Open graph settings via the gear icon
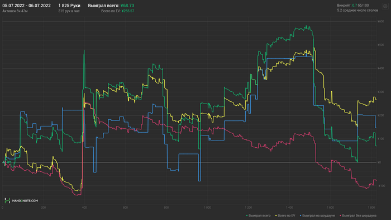 (385, 7)
